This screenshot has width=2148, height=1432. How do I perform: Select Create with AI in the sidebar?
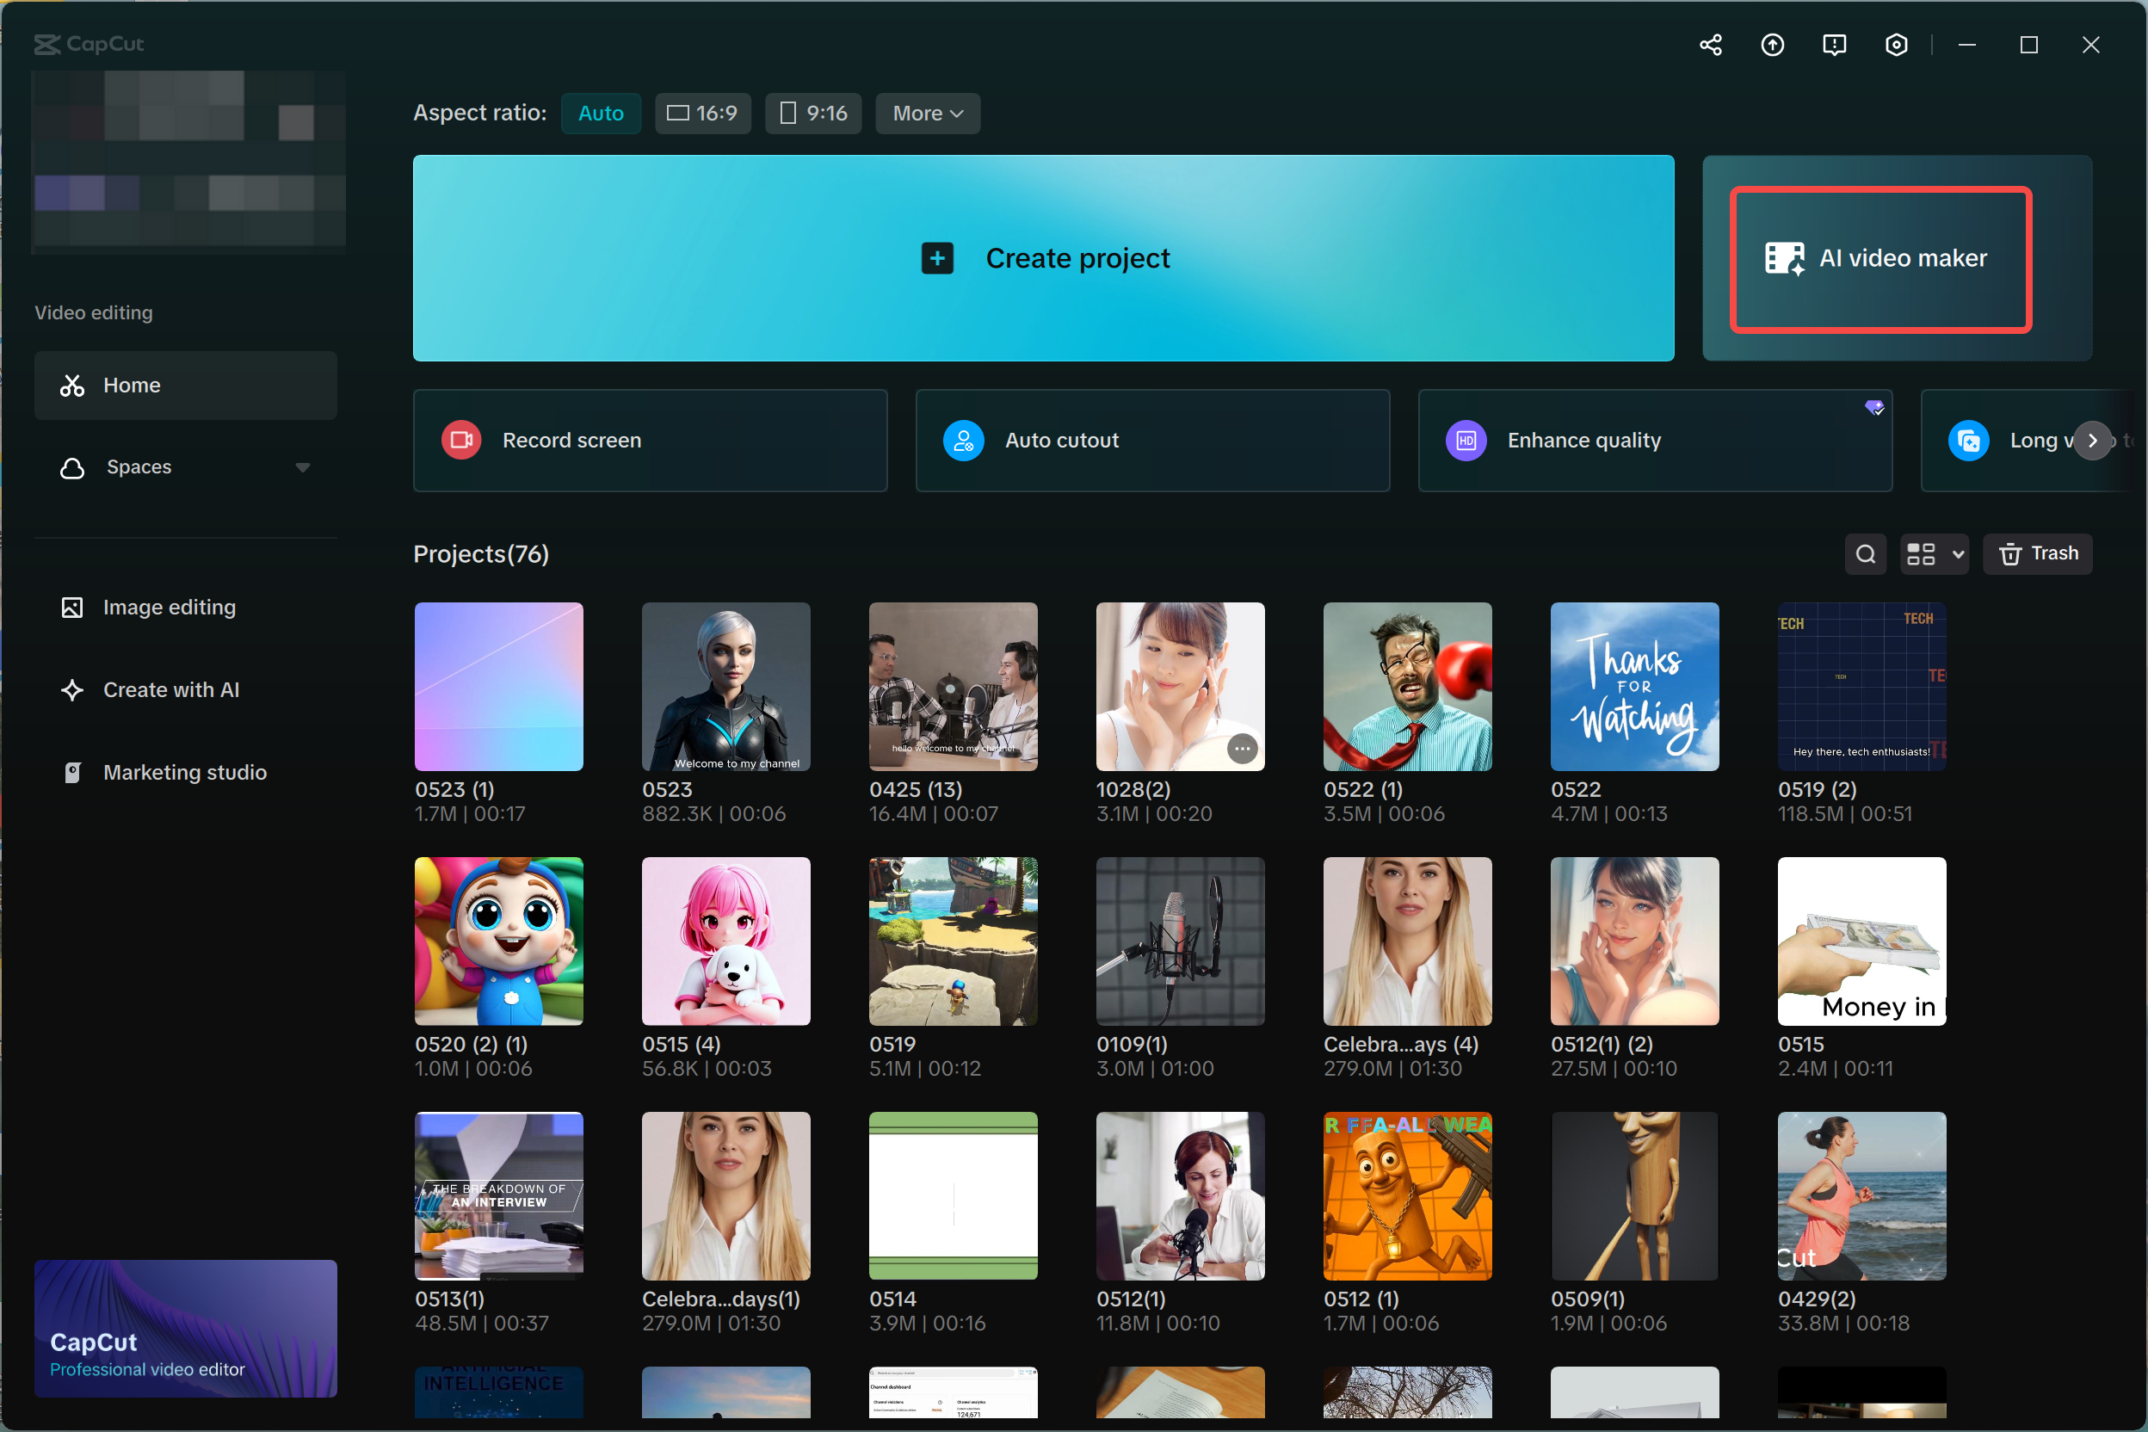pos(170,689)
